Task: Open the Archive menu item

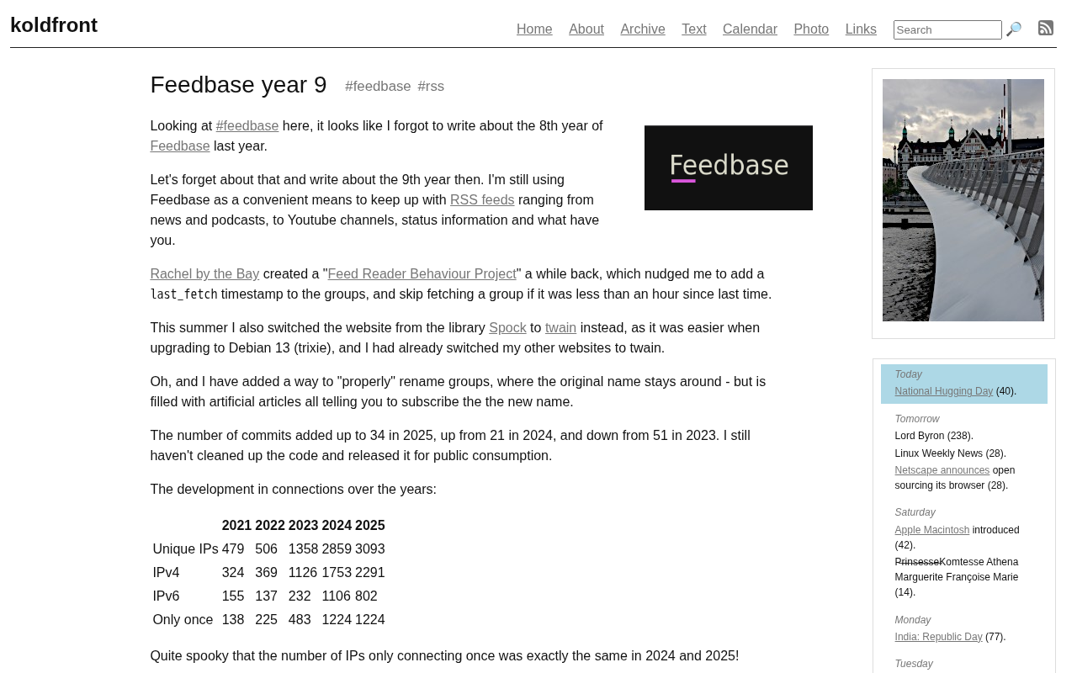Action: [642, 29]
